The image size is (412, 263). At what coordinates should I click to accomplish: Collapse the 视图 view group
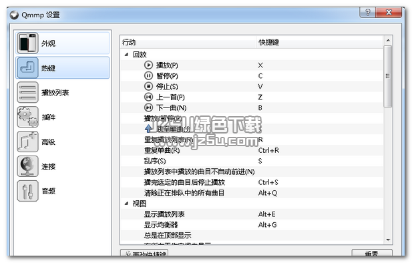coord(127,204)
